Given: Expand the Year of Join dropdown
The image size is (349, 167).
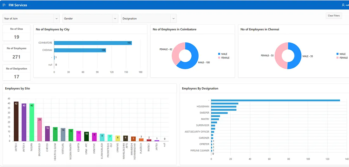Looking at the screenshot, I should tap(56, 19).
